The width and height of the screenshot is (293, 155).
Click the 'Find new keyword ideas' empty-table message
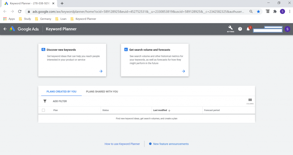click(146, 118)
